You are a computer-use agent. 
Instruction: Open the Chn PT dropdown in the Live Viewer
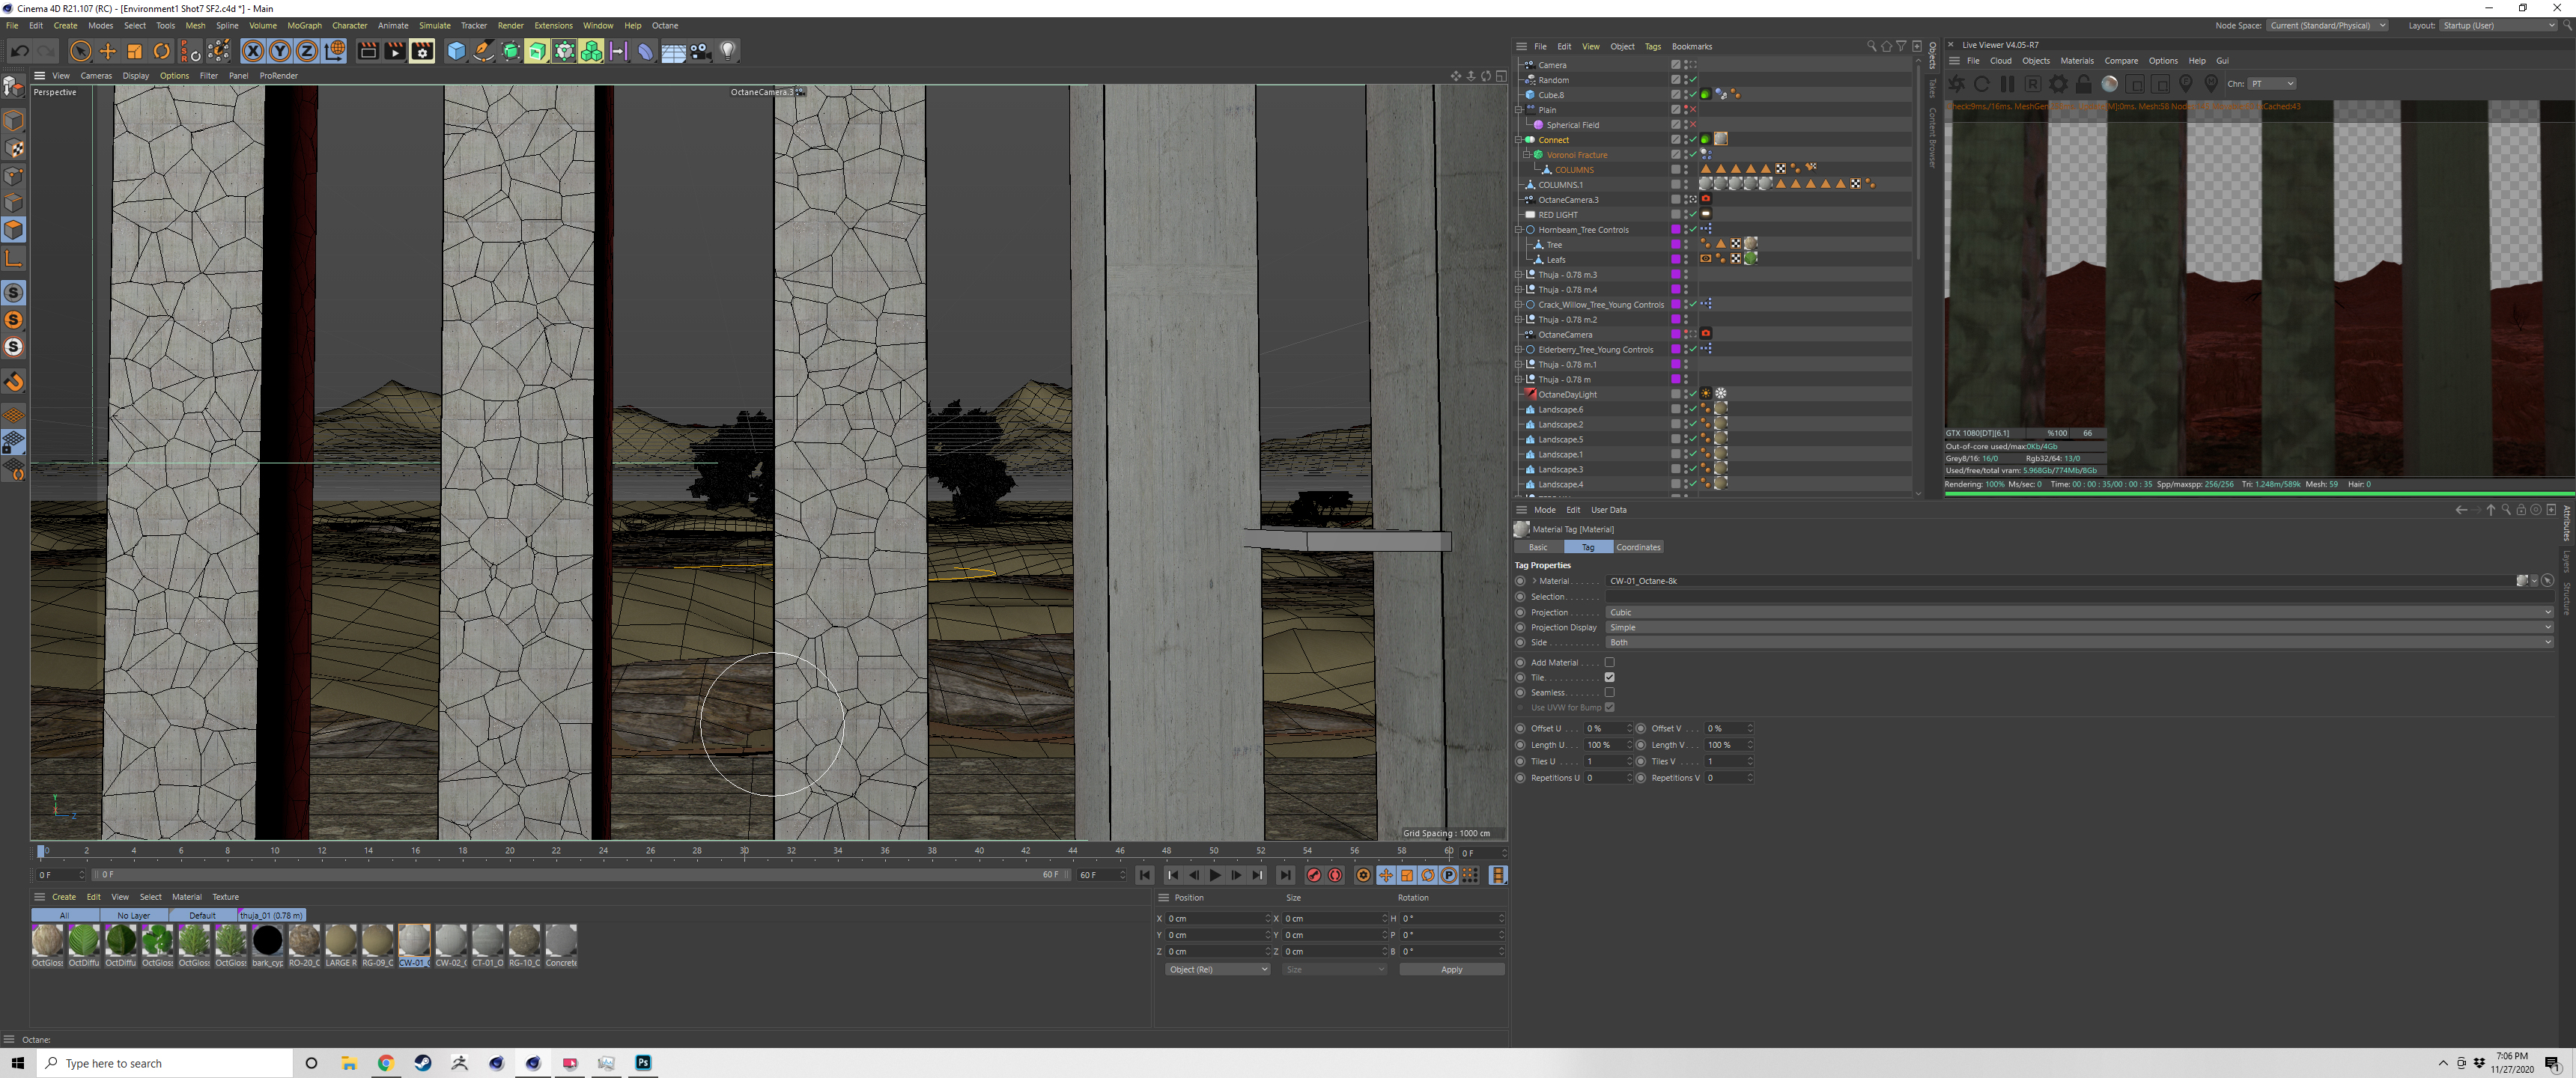(2272, 84)
